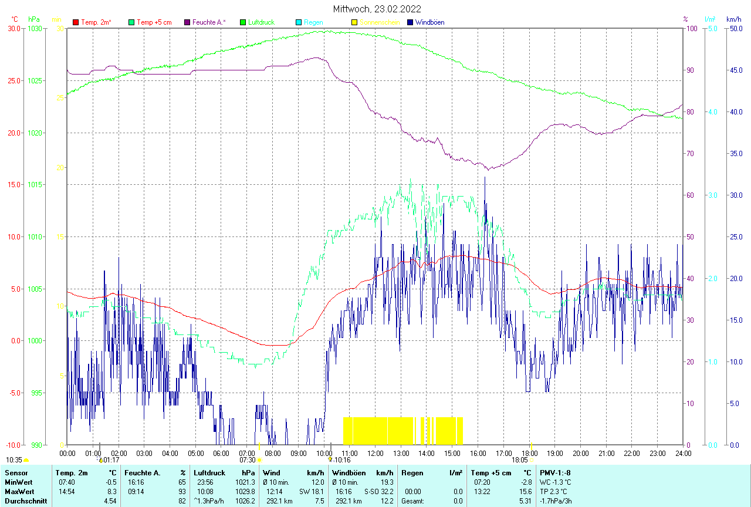751x507 pixels.
Task: Click the '1030' label on hPa axis
Action: click(x=35, y=29)
